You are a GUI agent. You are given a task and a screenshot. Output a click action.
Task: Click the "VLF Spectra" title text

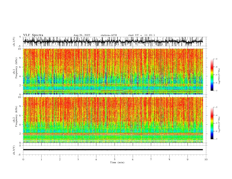point(33,35)
